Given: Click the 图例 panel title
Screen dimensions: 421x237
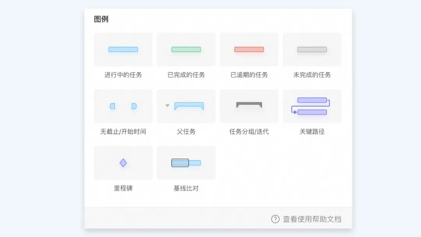Looking at the screenshot, I should pos(101,19).
